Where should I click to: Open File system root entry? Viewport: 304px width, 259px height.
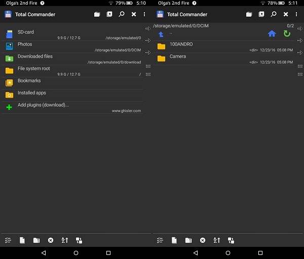pyautogui.click(x=72, y=71)
